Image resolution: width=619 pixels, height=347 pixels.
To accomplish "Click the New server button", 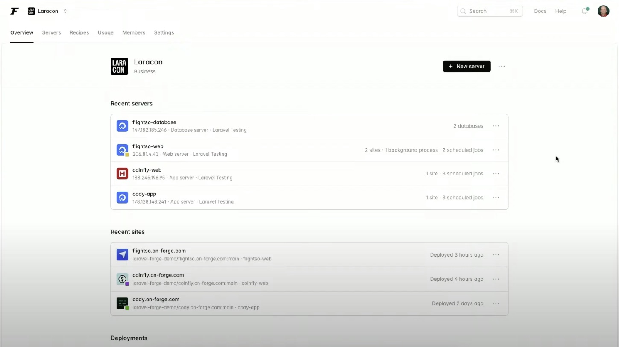I will (466, 66).
